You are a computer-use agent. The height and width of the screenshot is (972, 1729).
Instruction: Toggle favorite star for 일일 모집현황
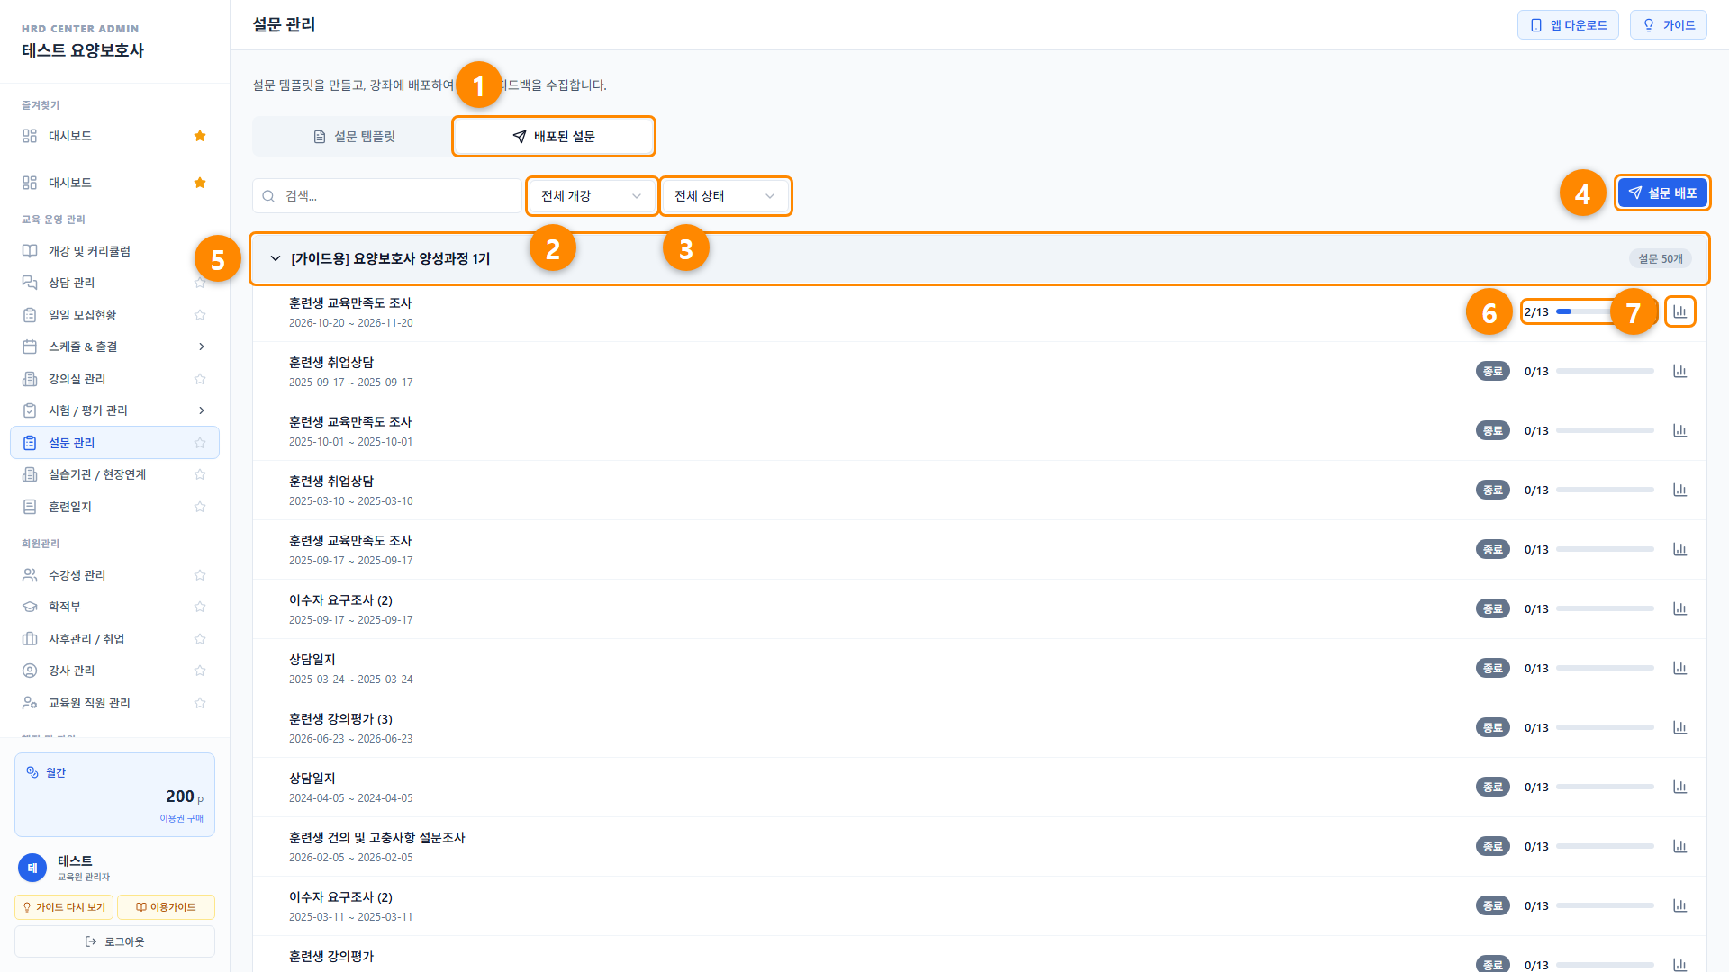coord(200,315)
